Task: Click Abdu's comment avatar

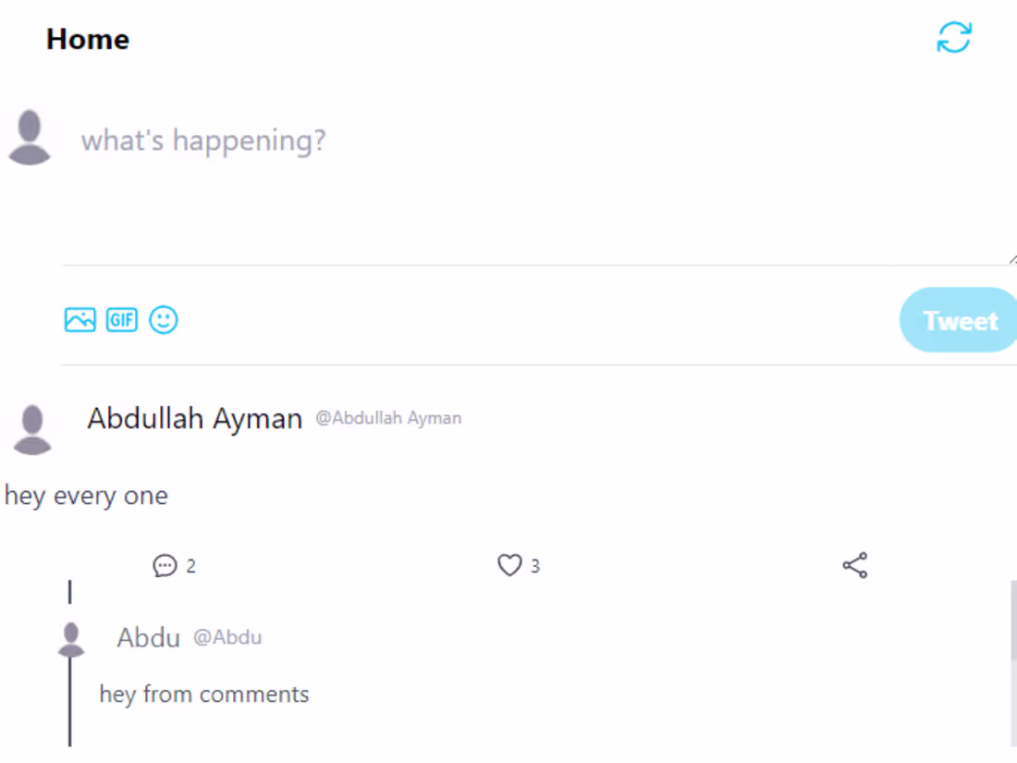Action: pyautogui.click(x=71, y=639)
